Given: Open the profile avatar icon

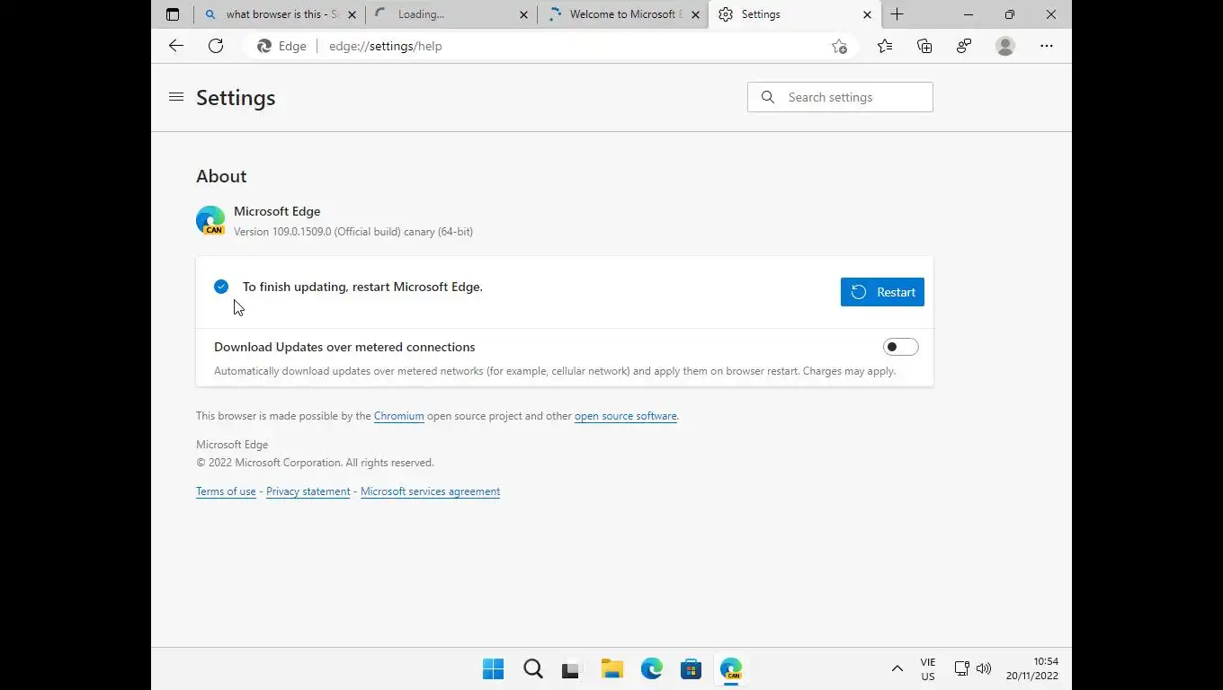Looking at the screenshot, I should coord(1005,46).
